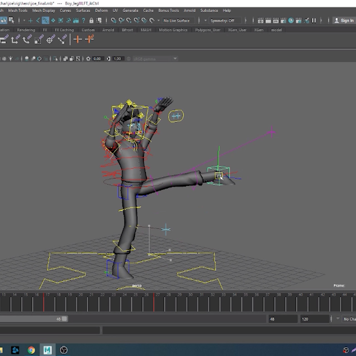This screenshot has width=356, height=356.
Task: Start IPR render icon
Action: (276, 20)
